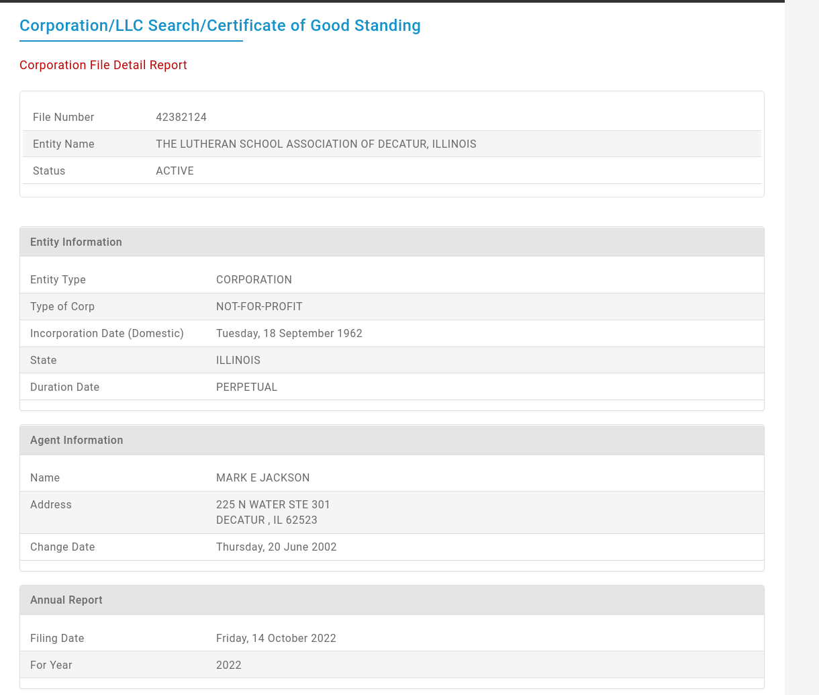Click the filing date 14 October 2022
This screenshot has width=819, height=695.
[x=276, y=638]
